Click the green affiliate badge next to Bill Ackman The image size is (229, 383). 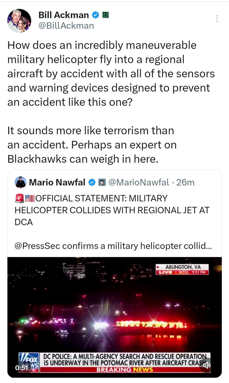(x=105, y=15)
